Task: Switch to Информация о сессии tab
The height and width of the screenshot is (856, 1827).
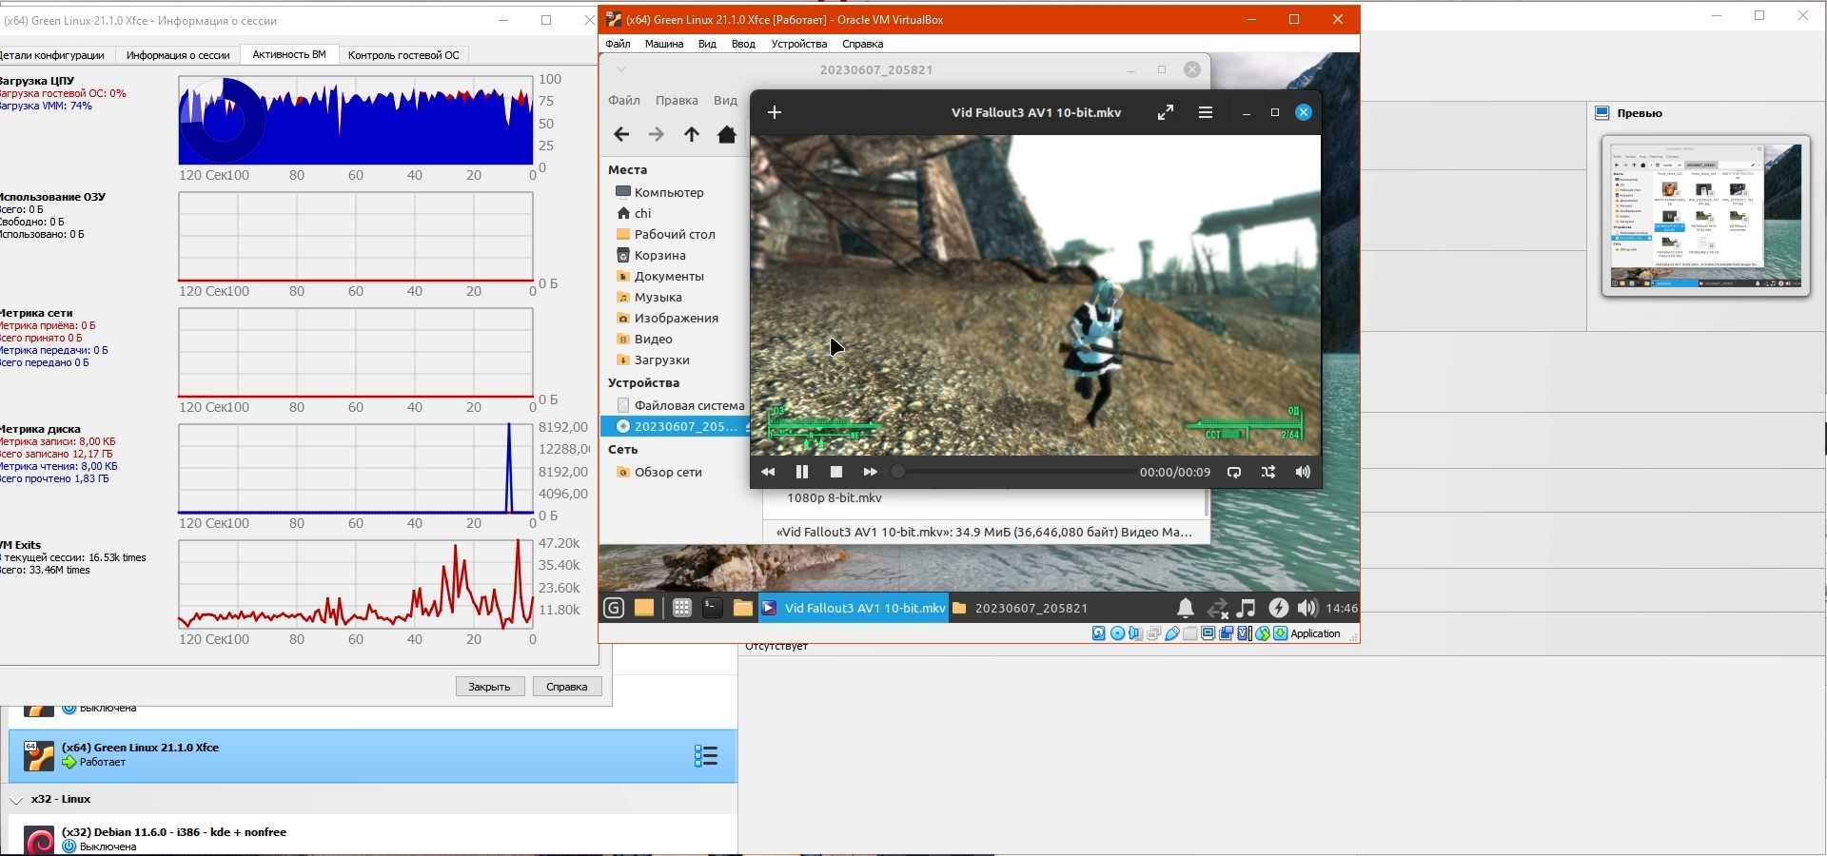Action: (178, 55)
